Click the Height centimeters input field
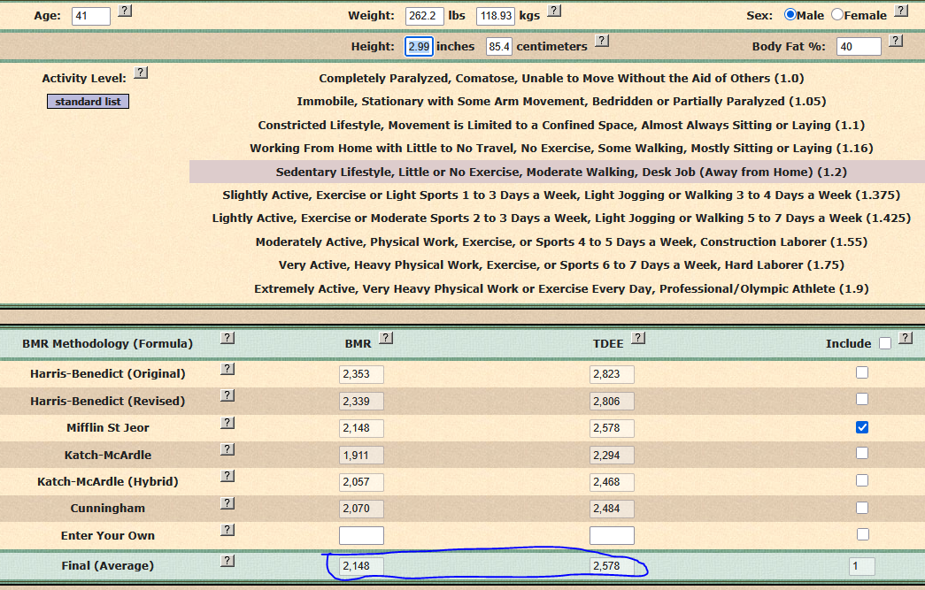This screenshot has width=925, height=590. point(499,47)
